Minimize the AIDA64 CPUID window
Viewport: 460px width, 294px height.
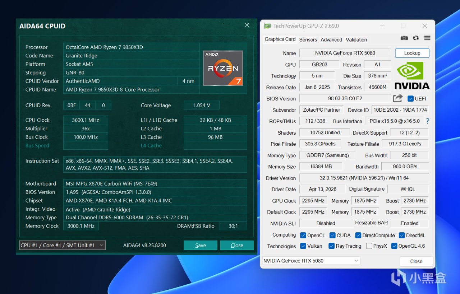[225, 25]
